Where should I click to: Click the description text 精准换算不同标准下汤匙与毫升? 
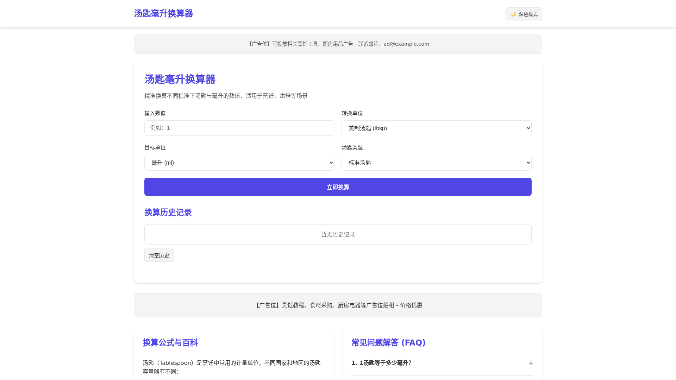[226, 96]
